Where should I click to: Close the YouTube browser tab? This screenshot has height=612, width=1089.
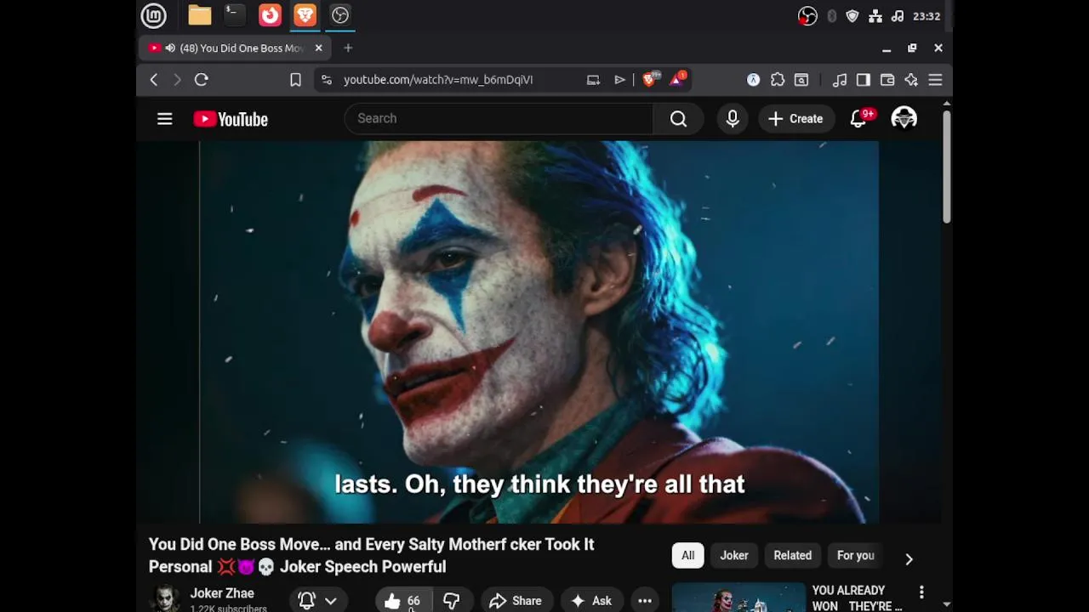click(319, 48)
